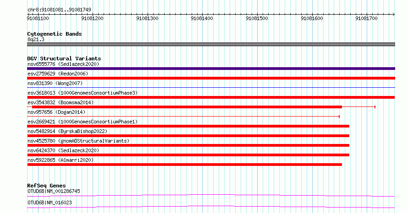This screenshot has width=408, height=213.
Task: Open esv2669421 (1000GenomesConsortiumPhase1) label
Action: [x=83, y=122]
